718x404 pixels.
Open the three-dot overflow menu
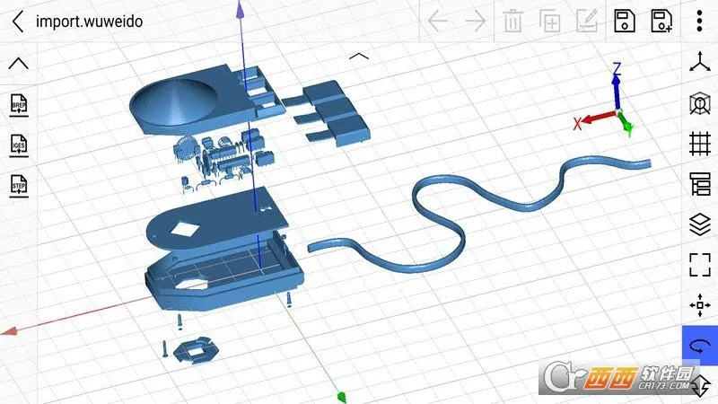699,21
